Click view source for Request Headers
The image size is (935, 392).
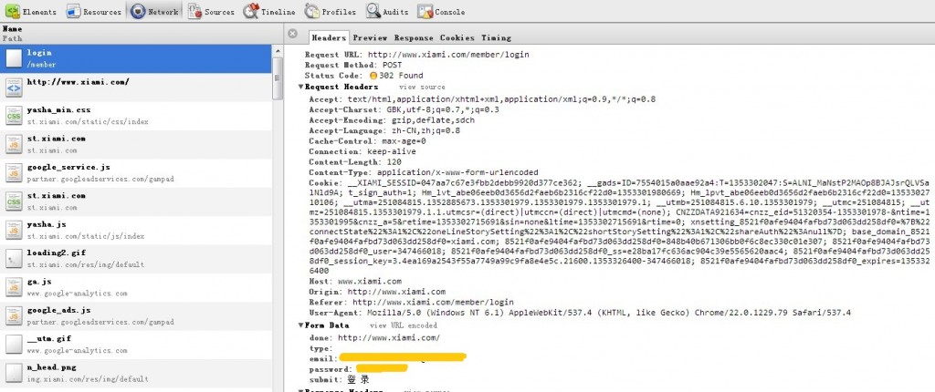click(x=422, y=87)
